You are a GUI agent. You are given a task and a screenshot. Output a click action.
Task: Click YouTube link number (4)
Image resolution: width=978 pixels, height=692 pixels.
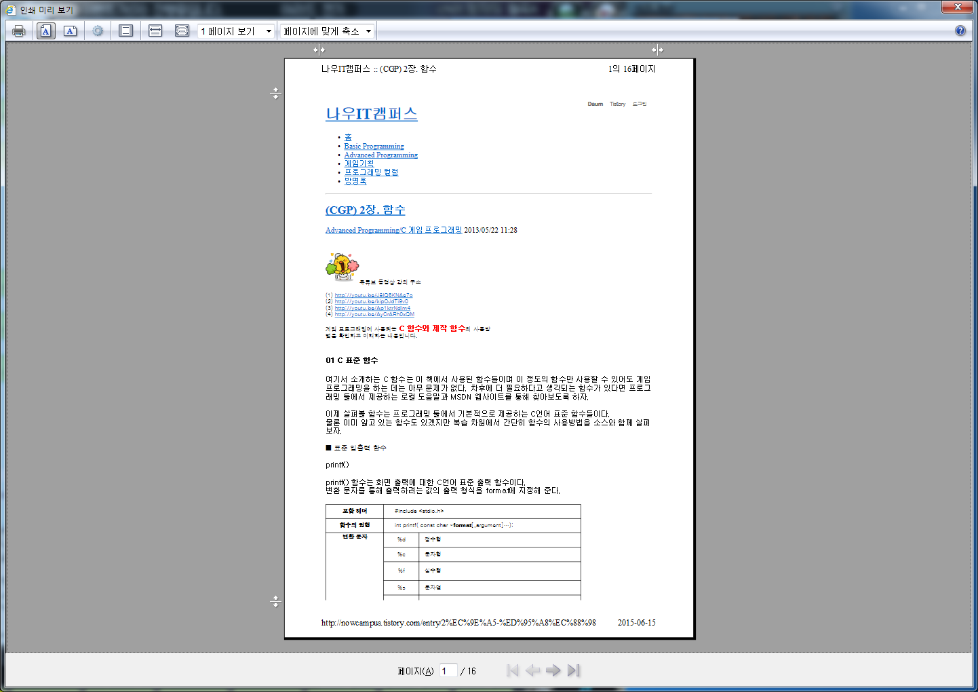[x=374, y=314]
